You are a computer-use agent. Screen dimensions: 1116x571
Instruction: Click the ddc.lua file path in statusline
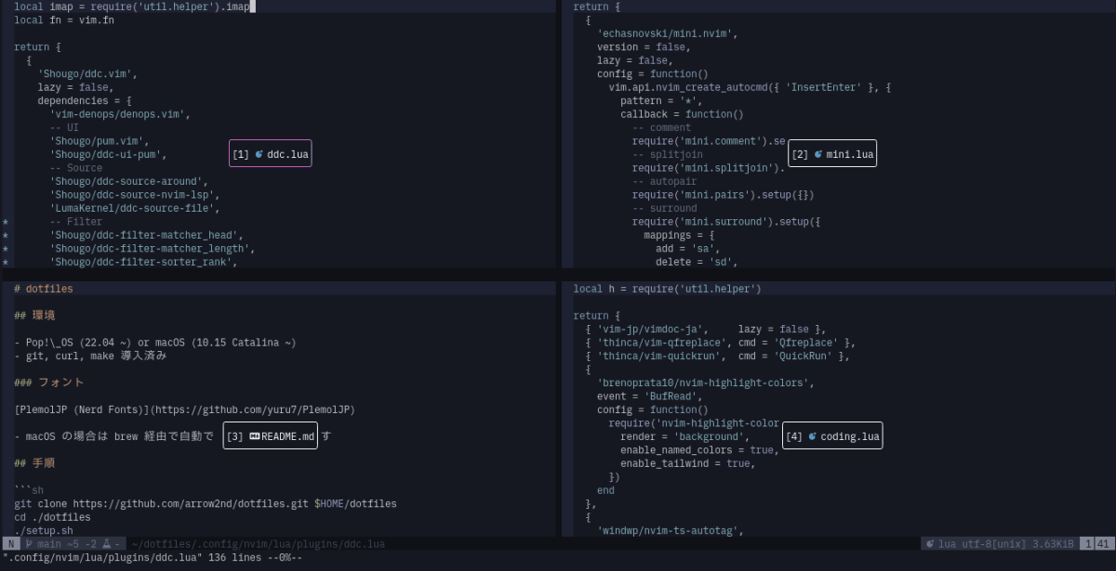pos(258,544)
